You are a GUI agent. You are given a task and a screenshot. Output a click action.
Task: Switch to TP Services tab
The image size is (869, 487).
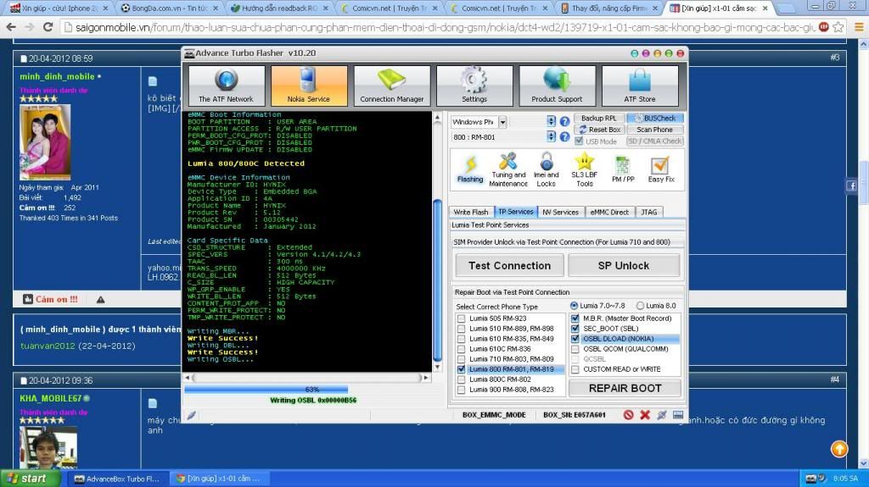click(515, 212)
